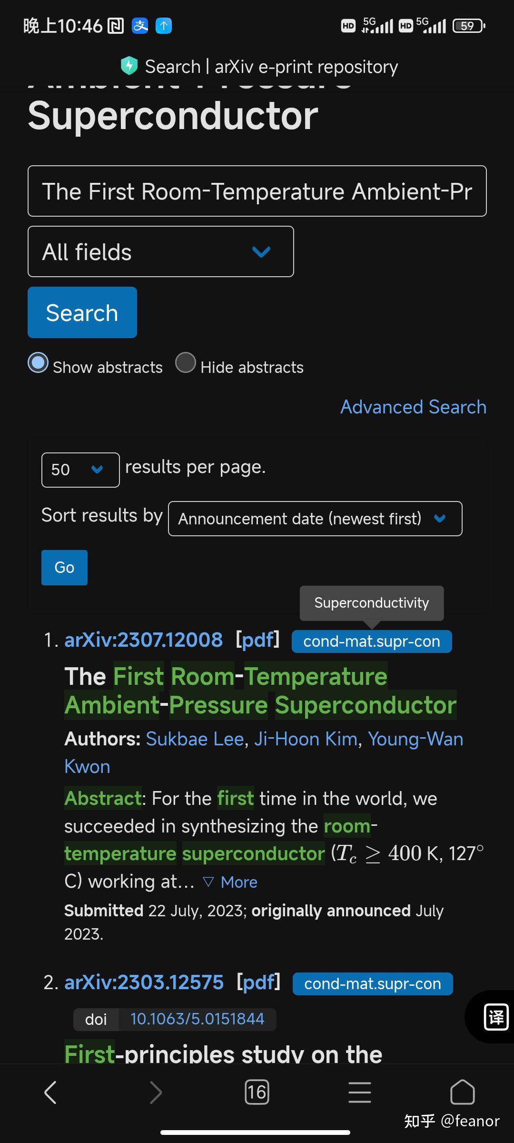Open the browser hamburger menu icon
This screenshot has width=514, height=1143.
coord(360,1092)
